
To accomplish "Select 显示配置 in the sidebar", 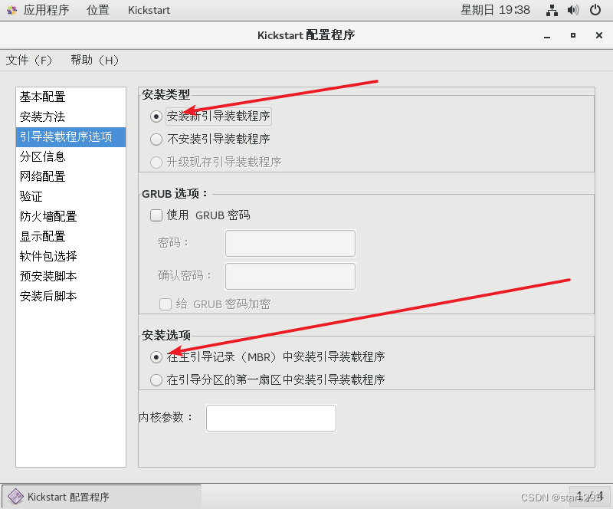I will coord(70,237).
